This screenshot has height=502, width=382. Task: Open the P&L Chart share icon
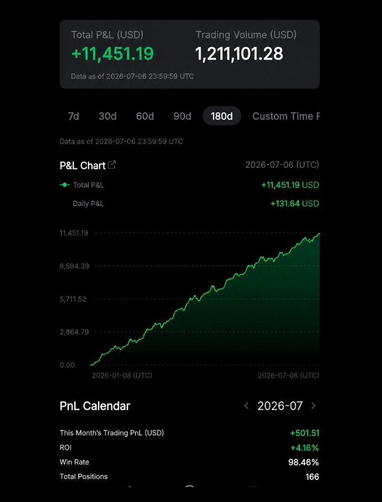pyautogui.click(x=112, y=165)
